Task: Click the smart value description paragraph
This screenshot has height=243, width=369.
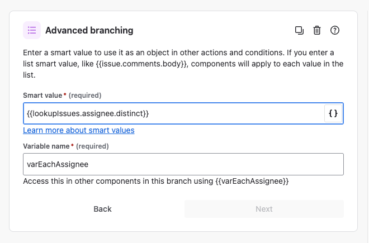Action: point(183,64)
